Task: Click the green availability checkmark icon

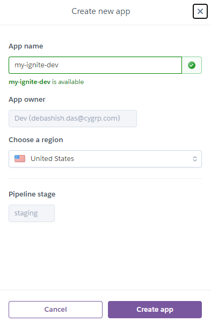Action: pyautogui.click(x=192, y=65)
